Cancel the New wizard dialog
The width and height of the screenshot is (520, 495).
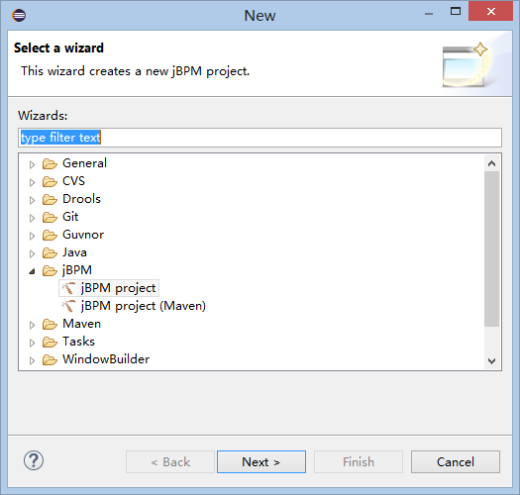click(x=456, y=462)
